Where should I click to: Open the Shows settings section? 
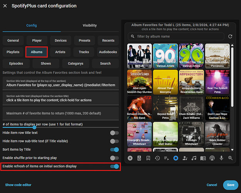tap(46, 63)
